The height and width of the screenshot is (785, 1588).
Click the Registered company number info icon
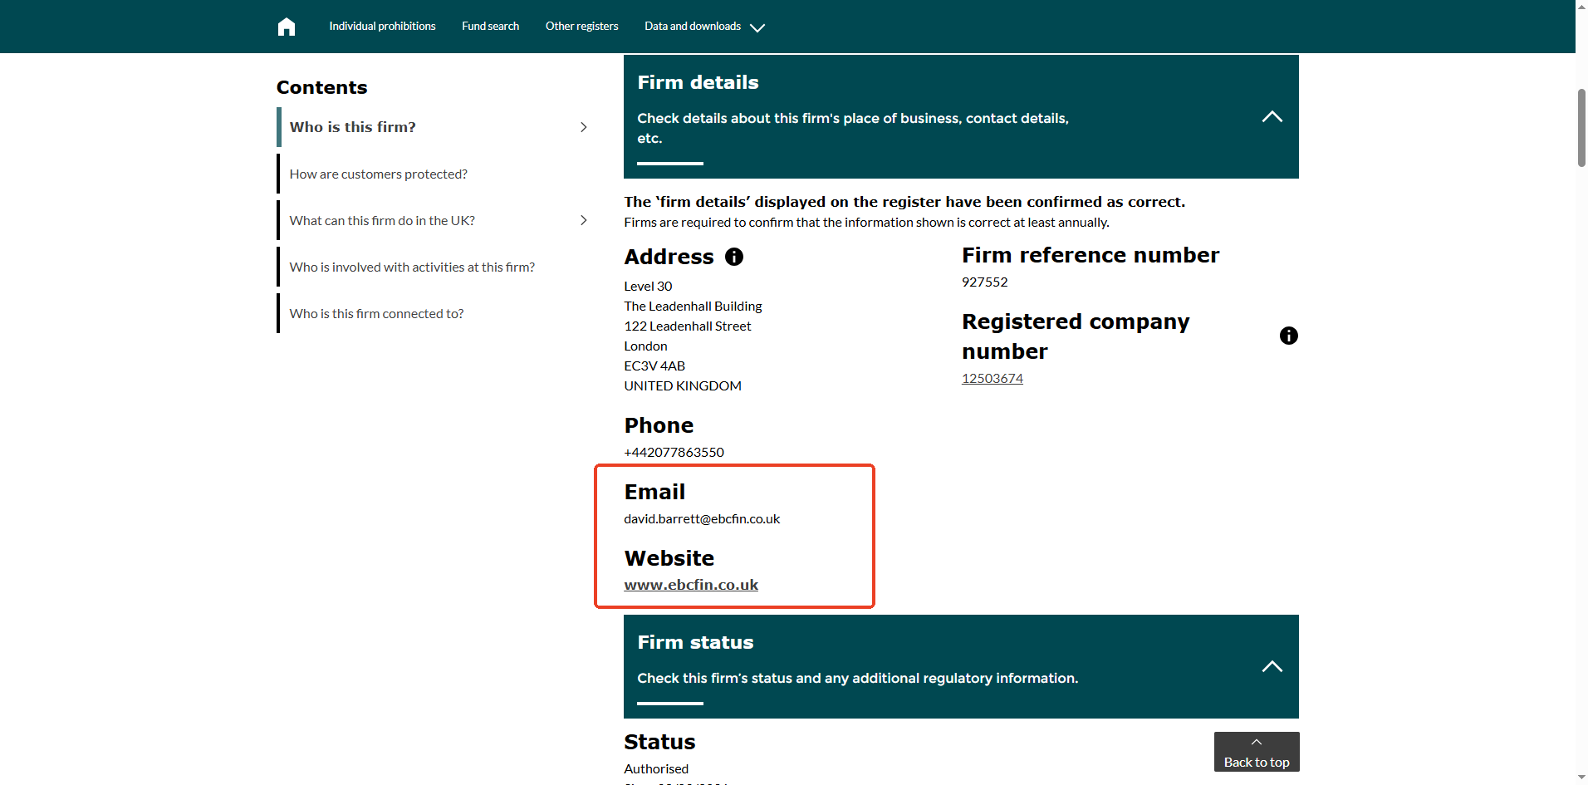coord(1288,336)
